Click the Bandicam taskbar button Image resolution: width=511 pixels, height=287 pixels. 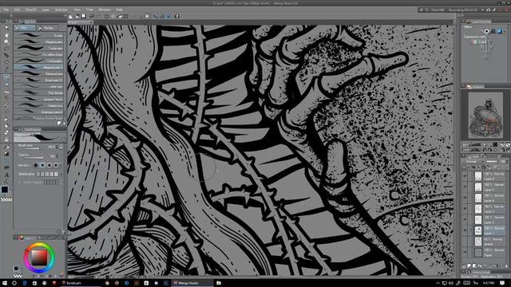coord(80,283)
